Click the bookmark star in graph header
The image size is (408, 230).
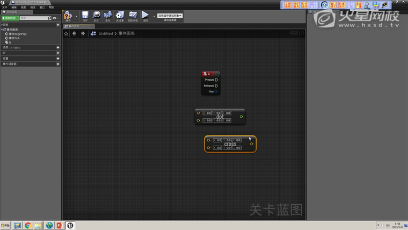67,33
